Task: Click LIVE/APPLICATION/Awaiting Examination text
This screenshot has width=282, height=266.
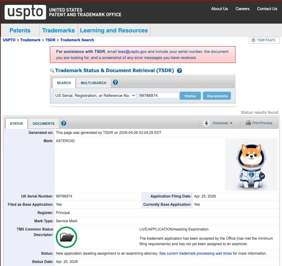Action: click(x=174, y=229)
